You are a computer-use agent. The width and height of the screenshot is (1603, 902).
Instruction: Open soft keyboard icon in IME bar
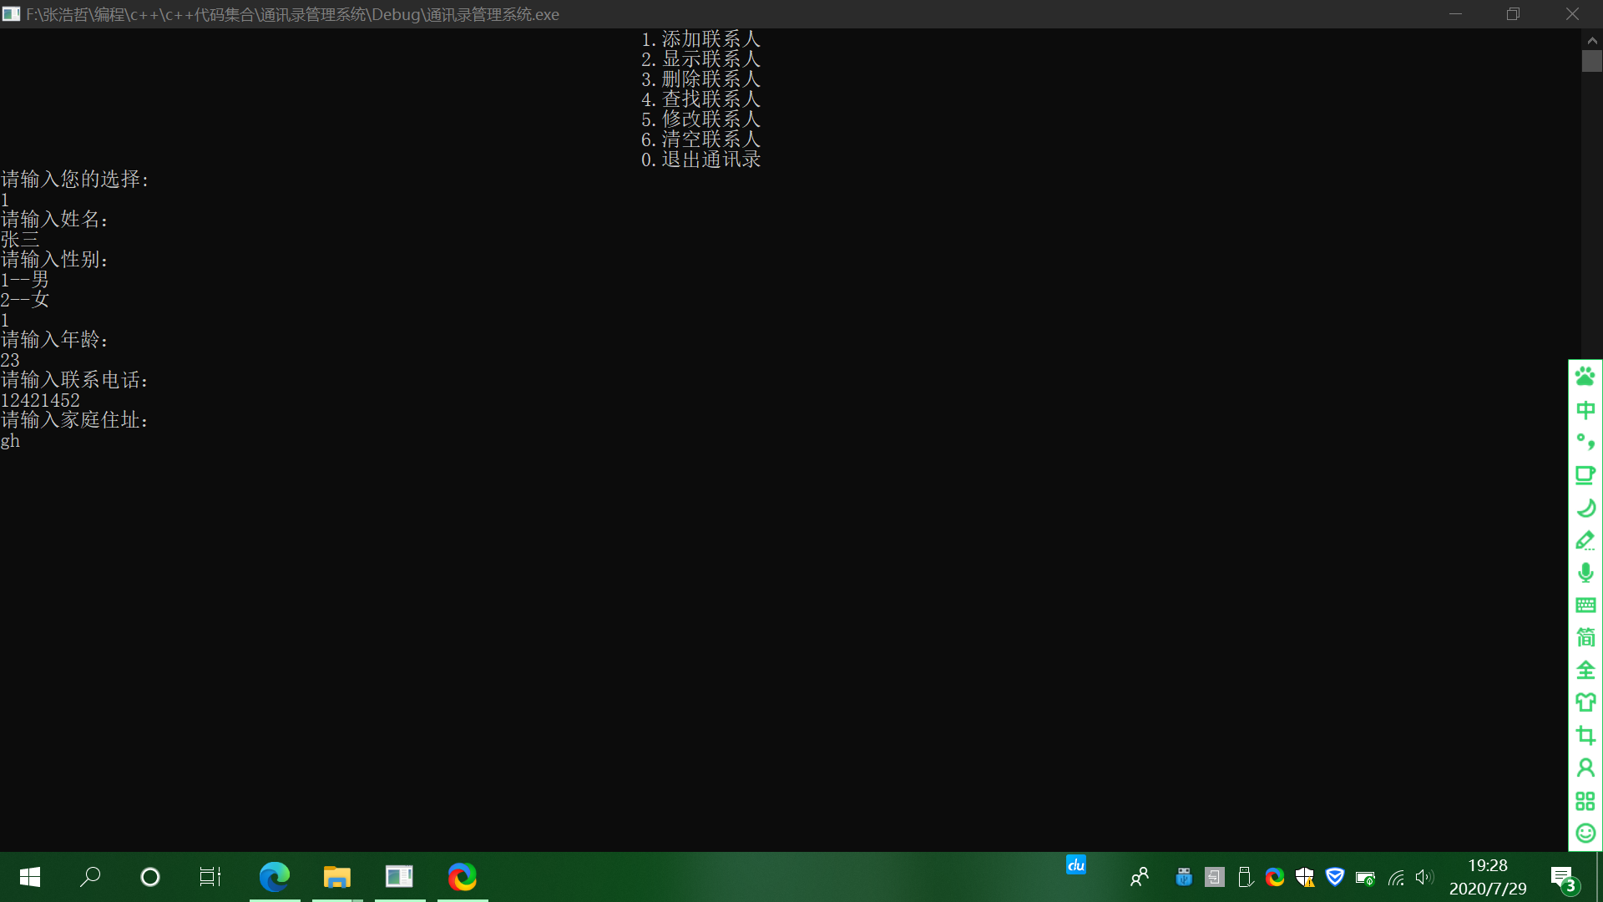1585,606
